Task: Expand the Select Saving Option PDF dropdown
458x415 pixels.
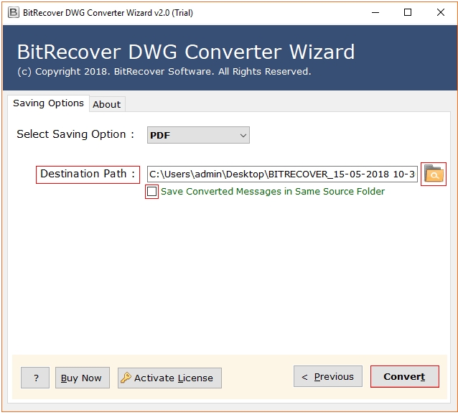Action: click(x=198, y=135)
